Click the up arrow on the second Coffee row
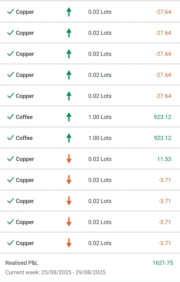This screenshot has height=282, width=180. point(69,138)
